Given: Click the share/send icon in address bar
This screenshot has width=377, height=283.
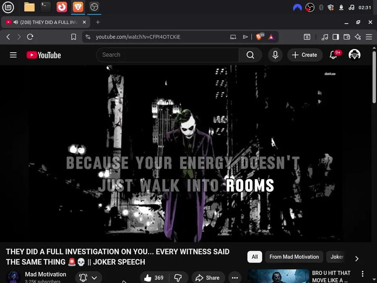Looking at the screenshot, I should 245,37.
